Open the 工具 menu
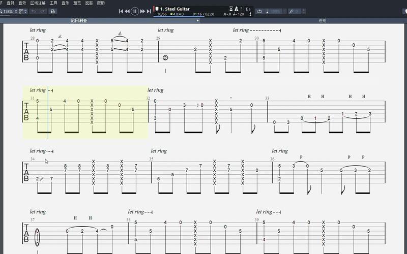 click(x=53, y=3)
